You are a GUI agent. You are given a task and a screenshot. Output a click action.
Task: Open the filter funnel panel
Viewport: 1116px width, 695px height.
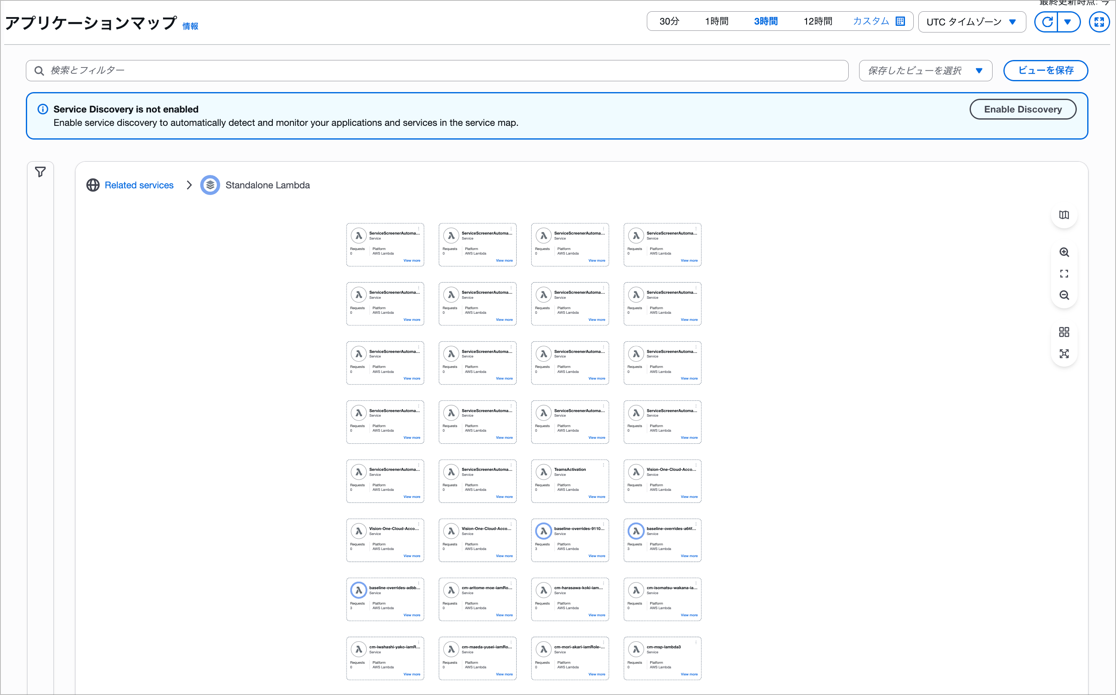(x=40, y=172)
